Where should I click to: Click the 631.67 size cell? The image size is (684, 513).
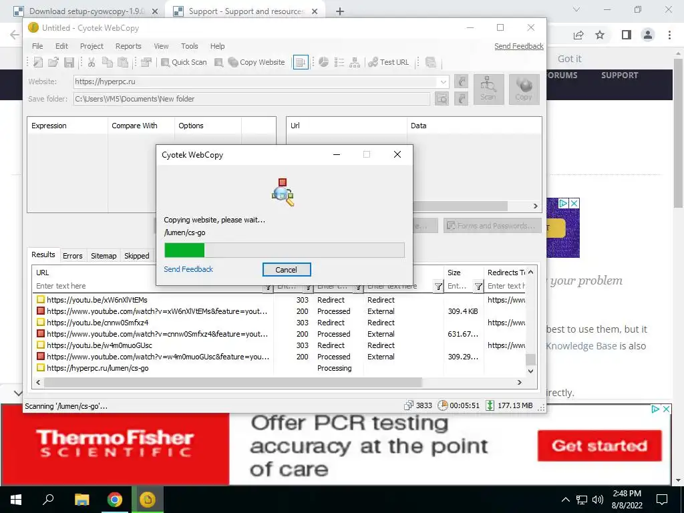pyautogui.click(x=463, y=334)
